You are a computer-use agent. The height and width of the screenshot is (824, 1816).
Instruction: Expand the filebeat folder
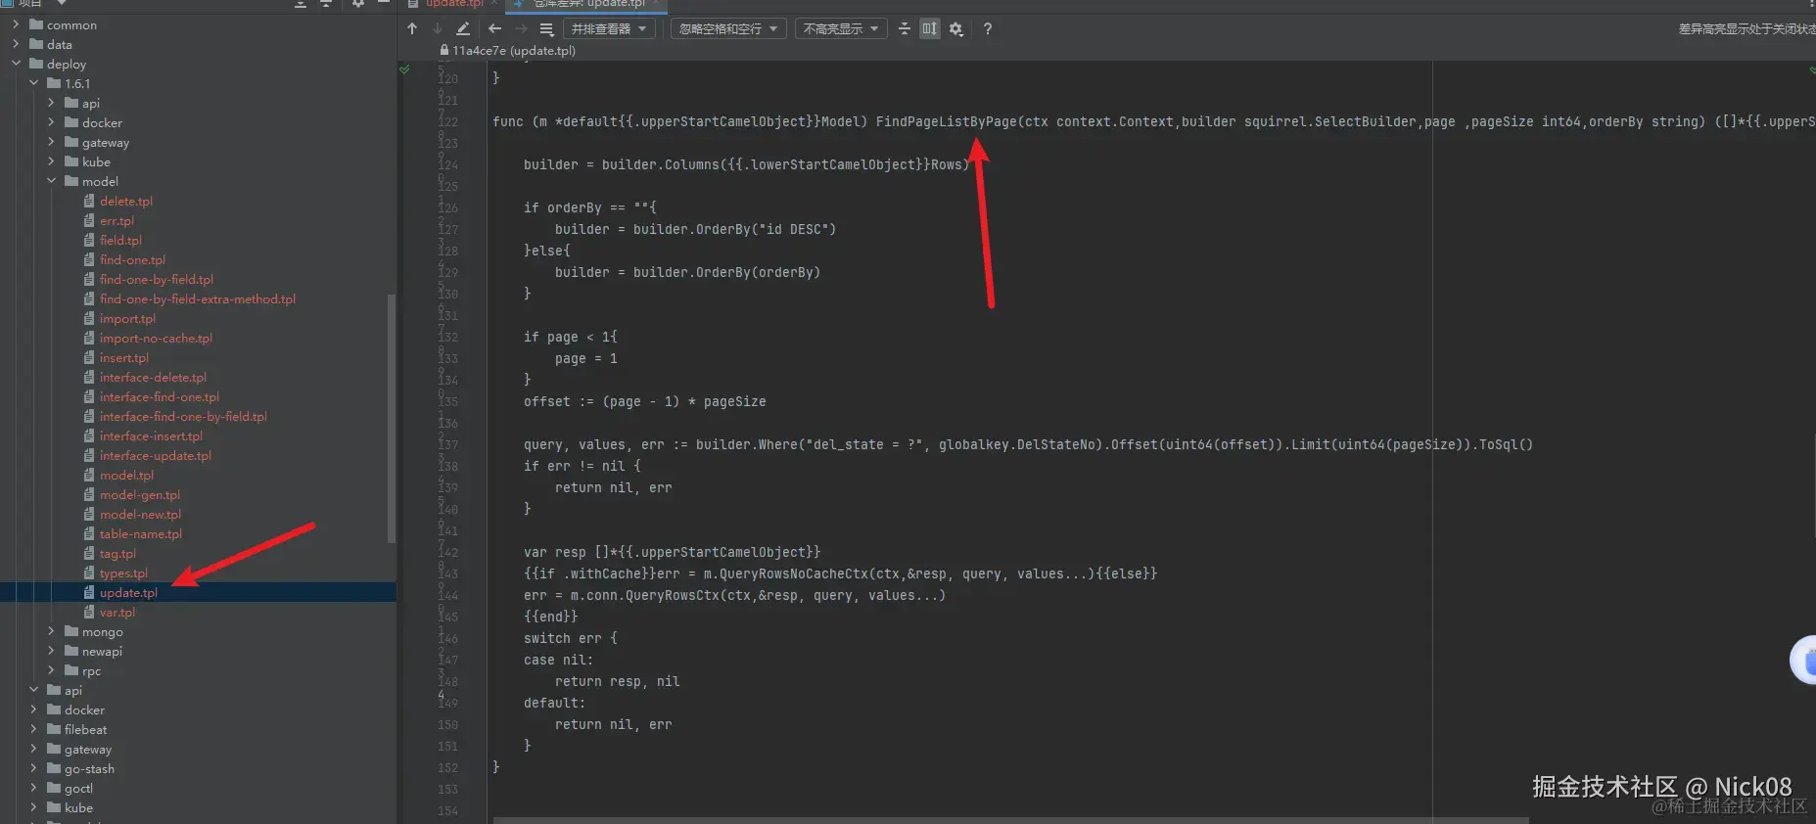(x=33, y=729)
